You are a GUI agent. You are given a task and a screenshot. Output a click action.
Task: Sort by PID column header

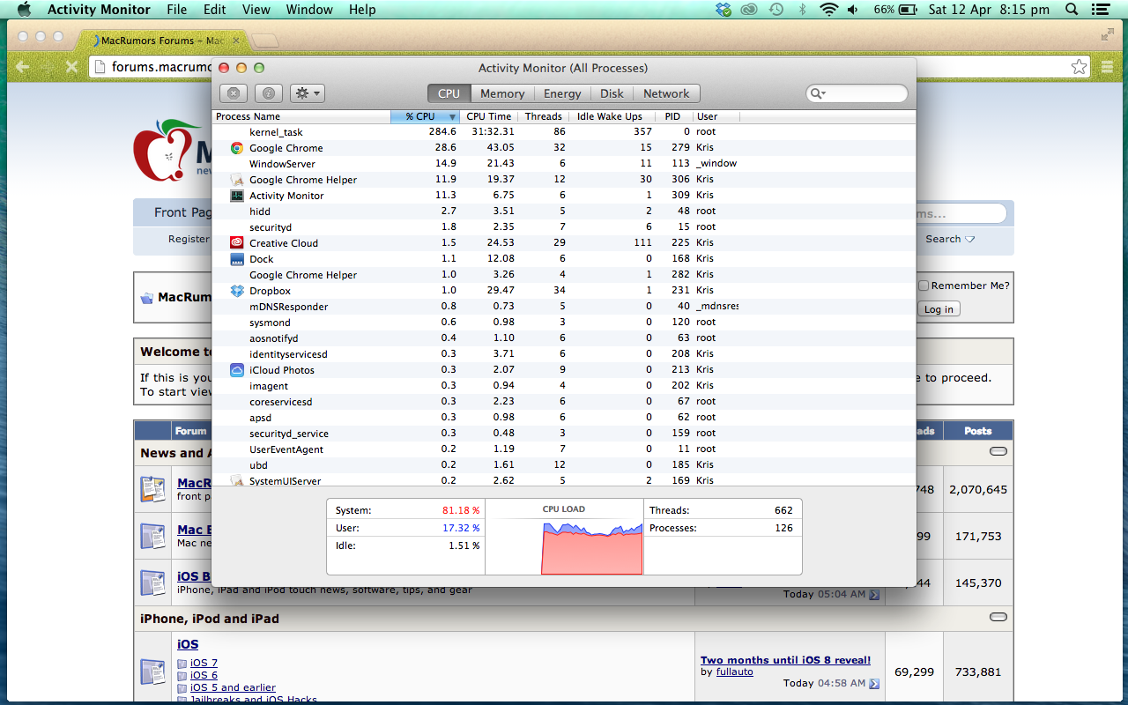pyautogui.click(x=672, y=116)
